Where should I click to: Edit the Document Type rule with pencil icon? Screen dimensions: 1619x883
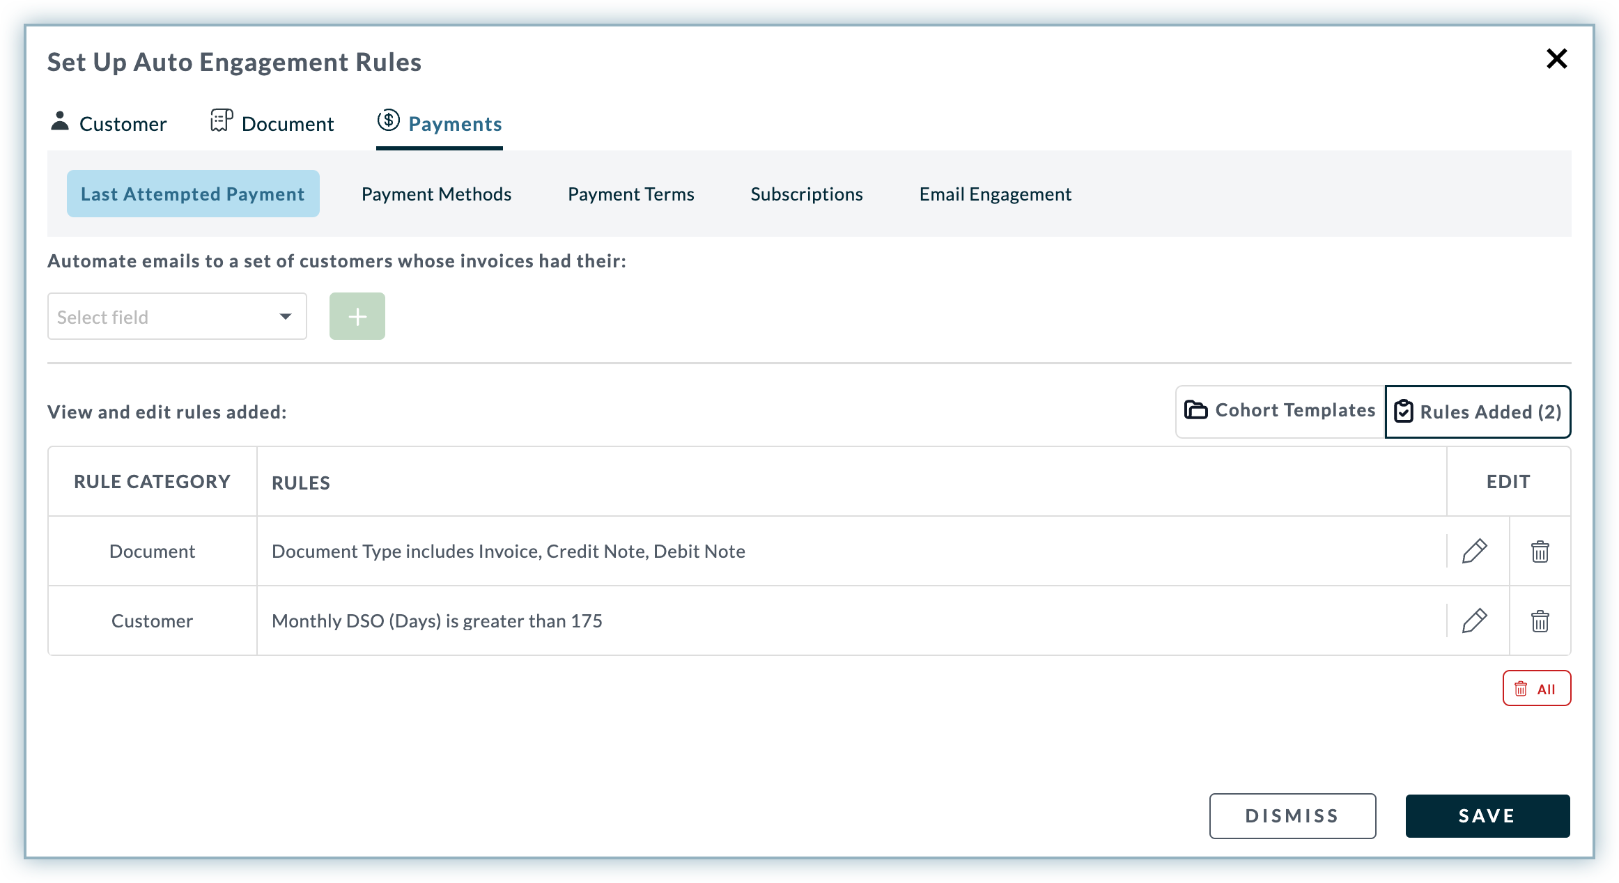pyautogui.click(x=1474, y=551)
